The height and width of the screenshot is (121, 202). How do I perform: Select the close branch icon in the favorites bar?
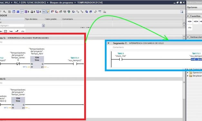17,31
